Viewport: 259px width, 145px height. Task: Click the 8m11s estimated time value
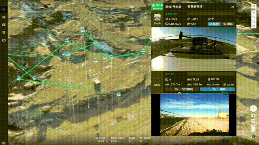[x=115, y=141]
